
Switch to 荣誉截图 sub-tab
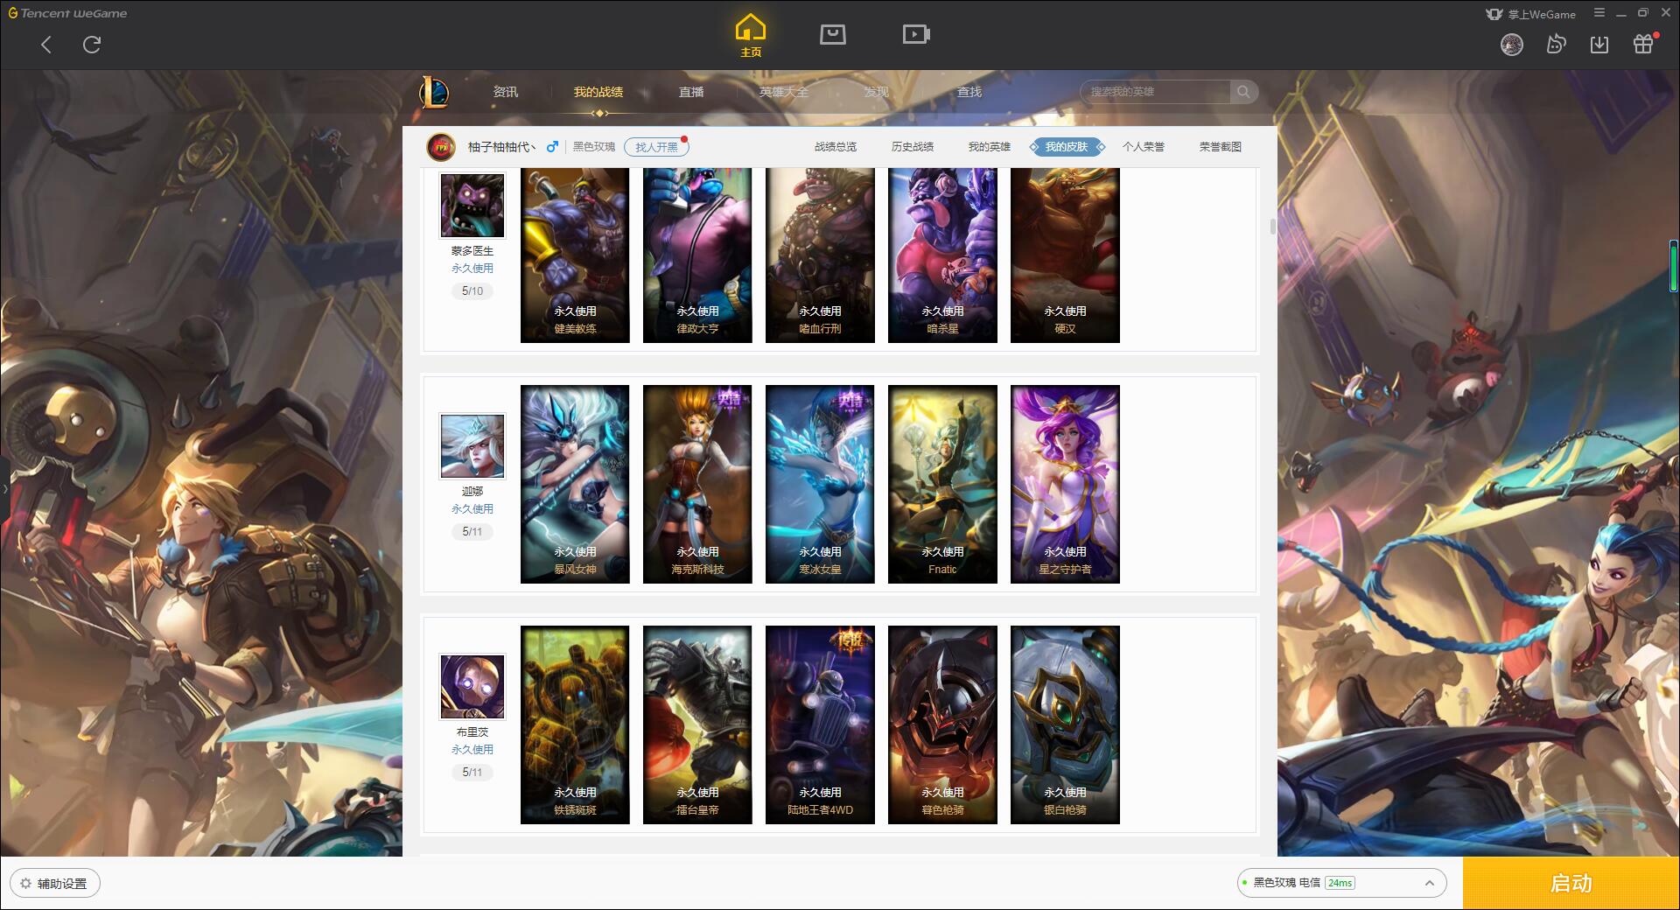coord(1221,147)
